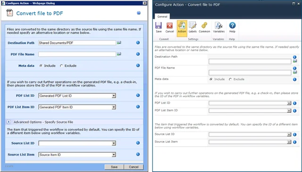Click Save button at bottom of left dialog

pyautogui.click(x=114, y=167)
